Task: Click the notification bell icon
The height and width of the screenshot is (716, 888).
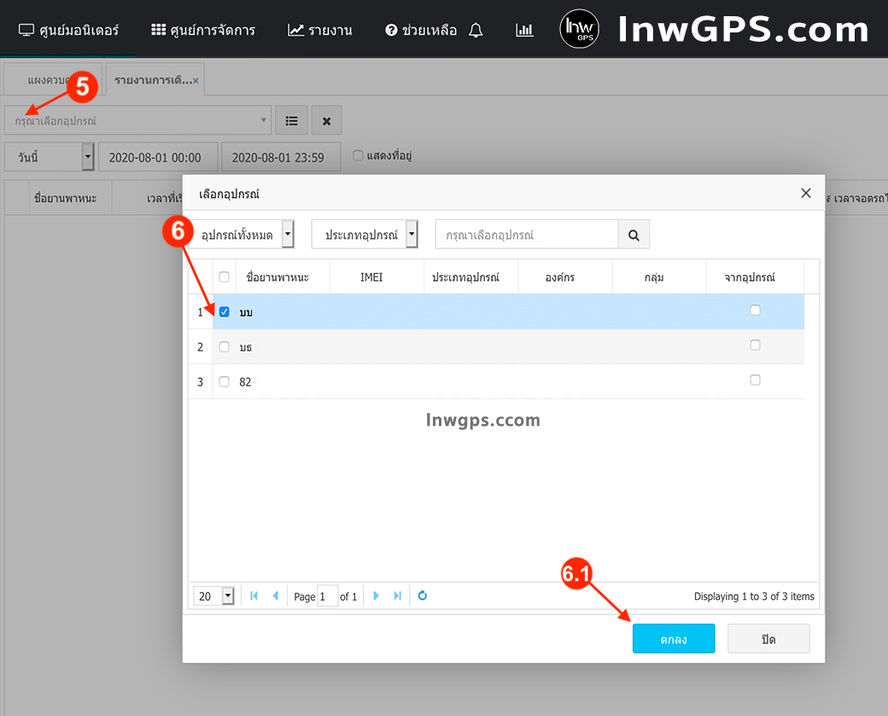Action: [476, 31]
